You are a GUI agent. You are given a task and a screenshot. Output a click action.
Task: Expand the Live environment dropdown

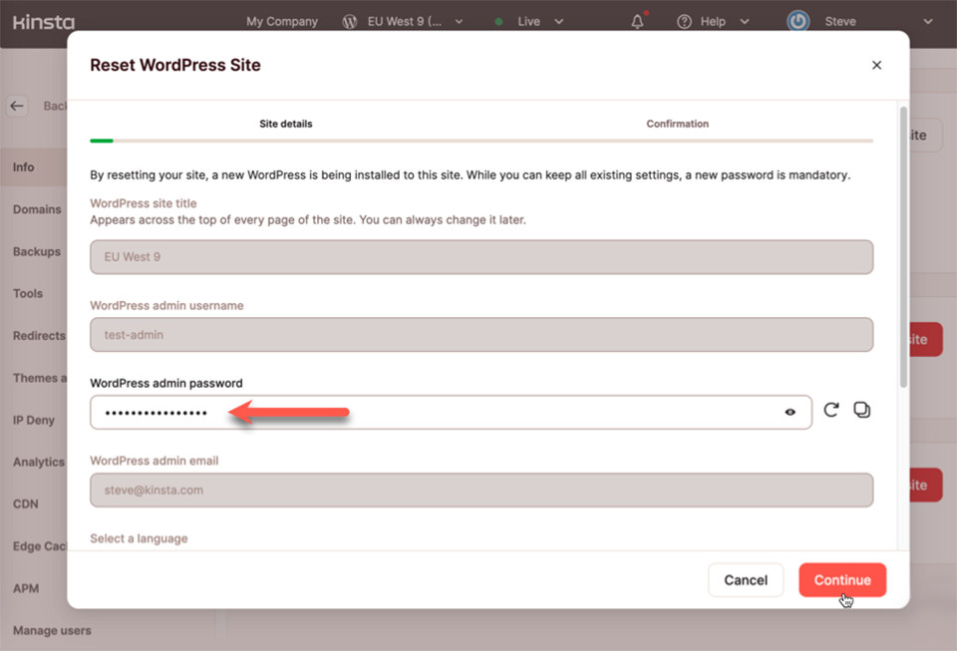(558, 21)
